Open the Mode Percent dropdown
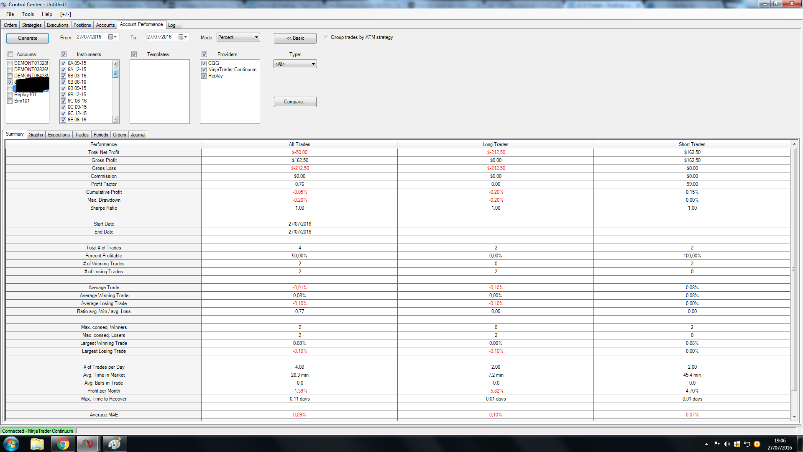 pyautogui.click(x=238, y=38)
